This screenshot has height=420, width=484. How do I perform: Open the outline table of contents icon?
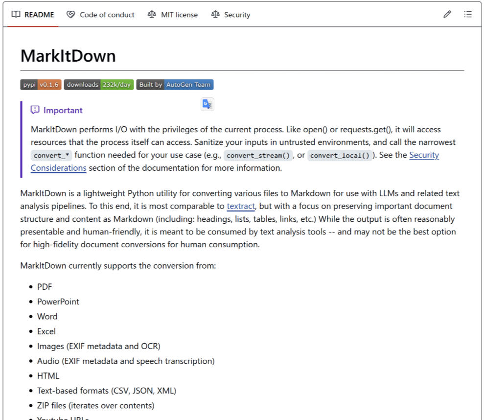(468, 14)
